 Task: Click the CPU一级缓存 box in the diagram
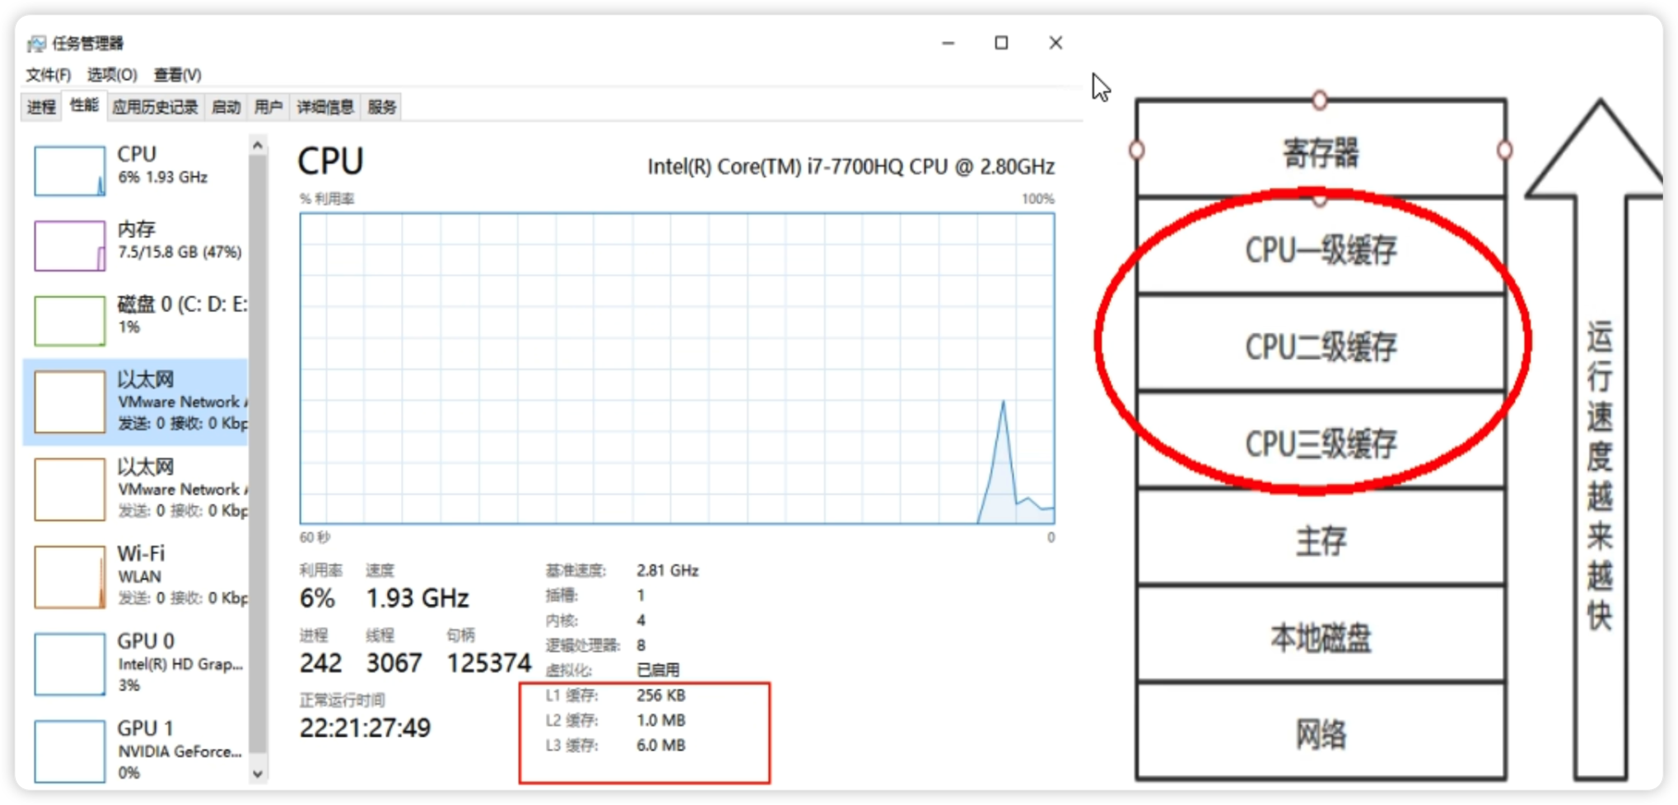point(1321,246)
